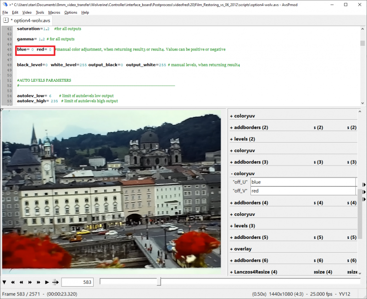The height and width of the screenshot is (299, 367).
Task: Open the File menu
Action: point(5,12)
